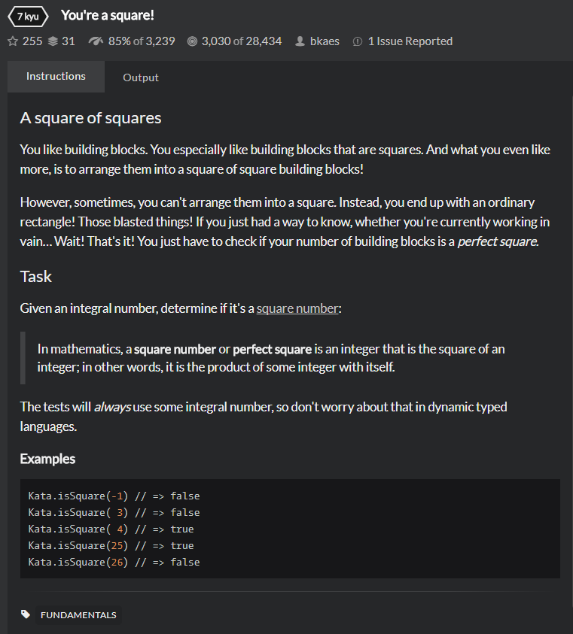Switch to the Instructions tab

[56, 77]
